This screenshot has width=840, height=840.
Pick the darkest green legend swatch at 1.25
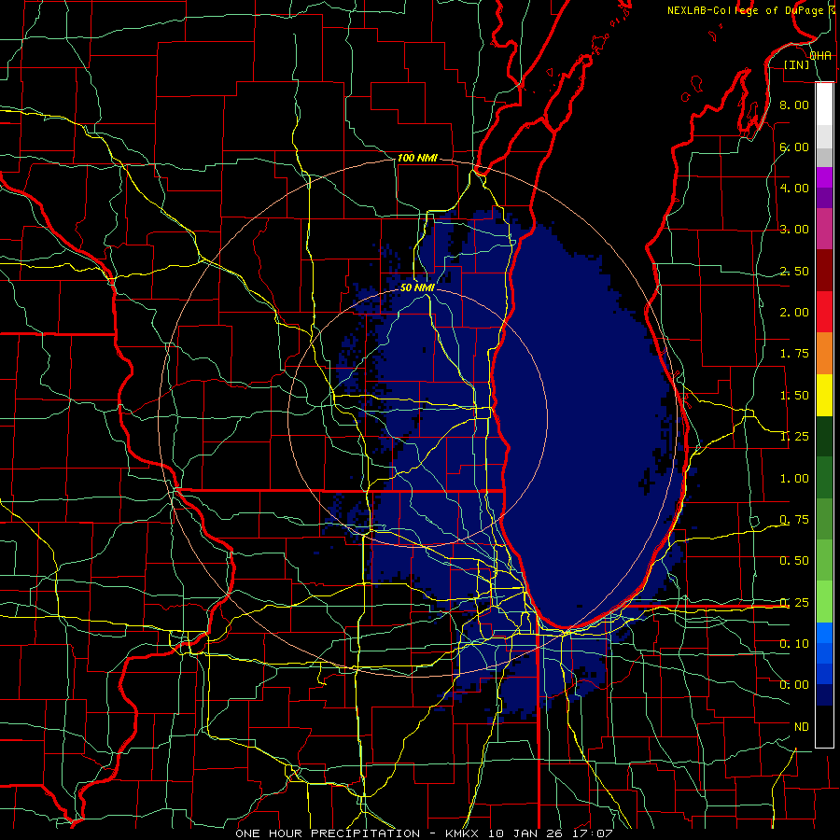pos(824,437)
